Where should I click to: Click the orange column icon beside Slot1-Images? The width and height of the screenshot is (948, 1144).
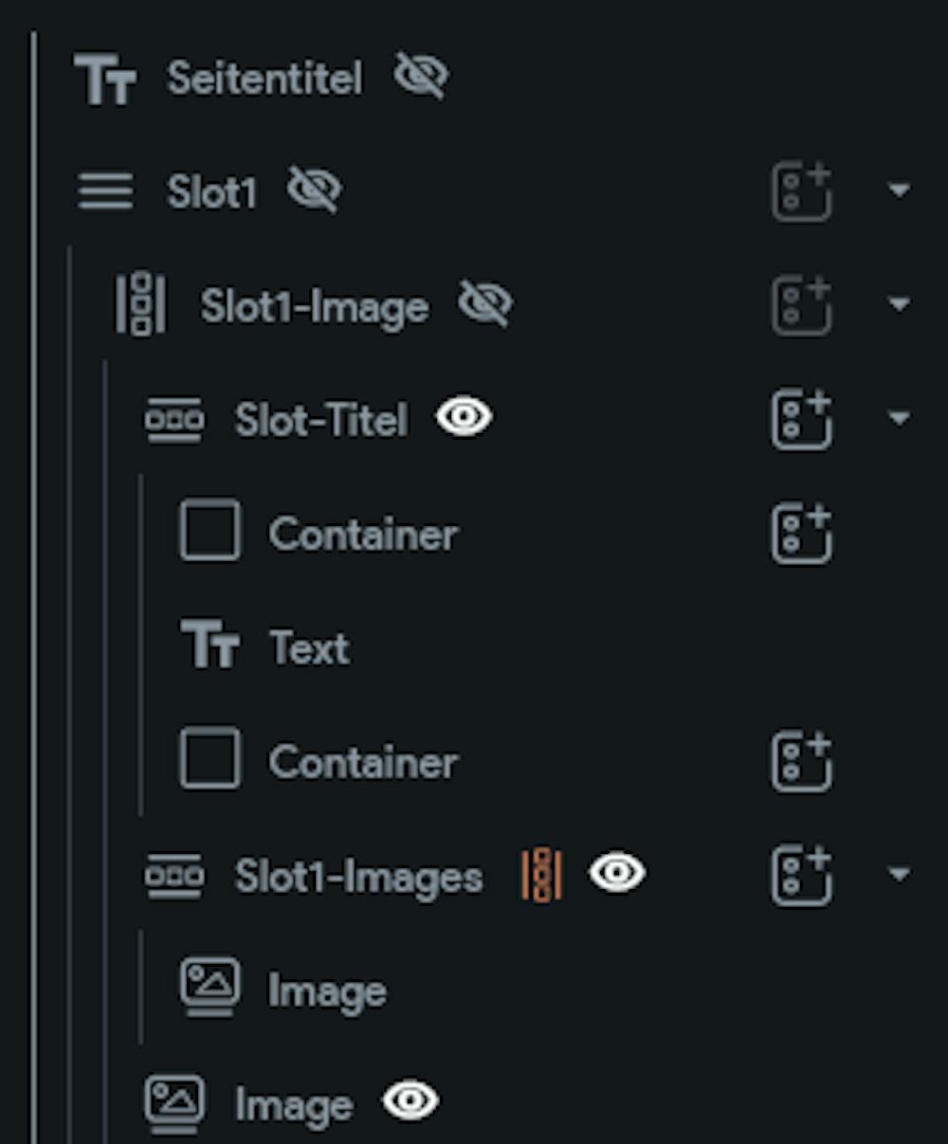pos(542,874)
